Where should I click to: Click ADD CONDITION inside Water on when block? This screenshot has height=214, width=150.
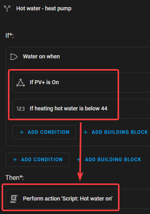coord(44,132)
